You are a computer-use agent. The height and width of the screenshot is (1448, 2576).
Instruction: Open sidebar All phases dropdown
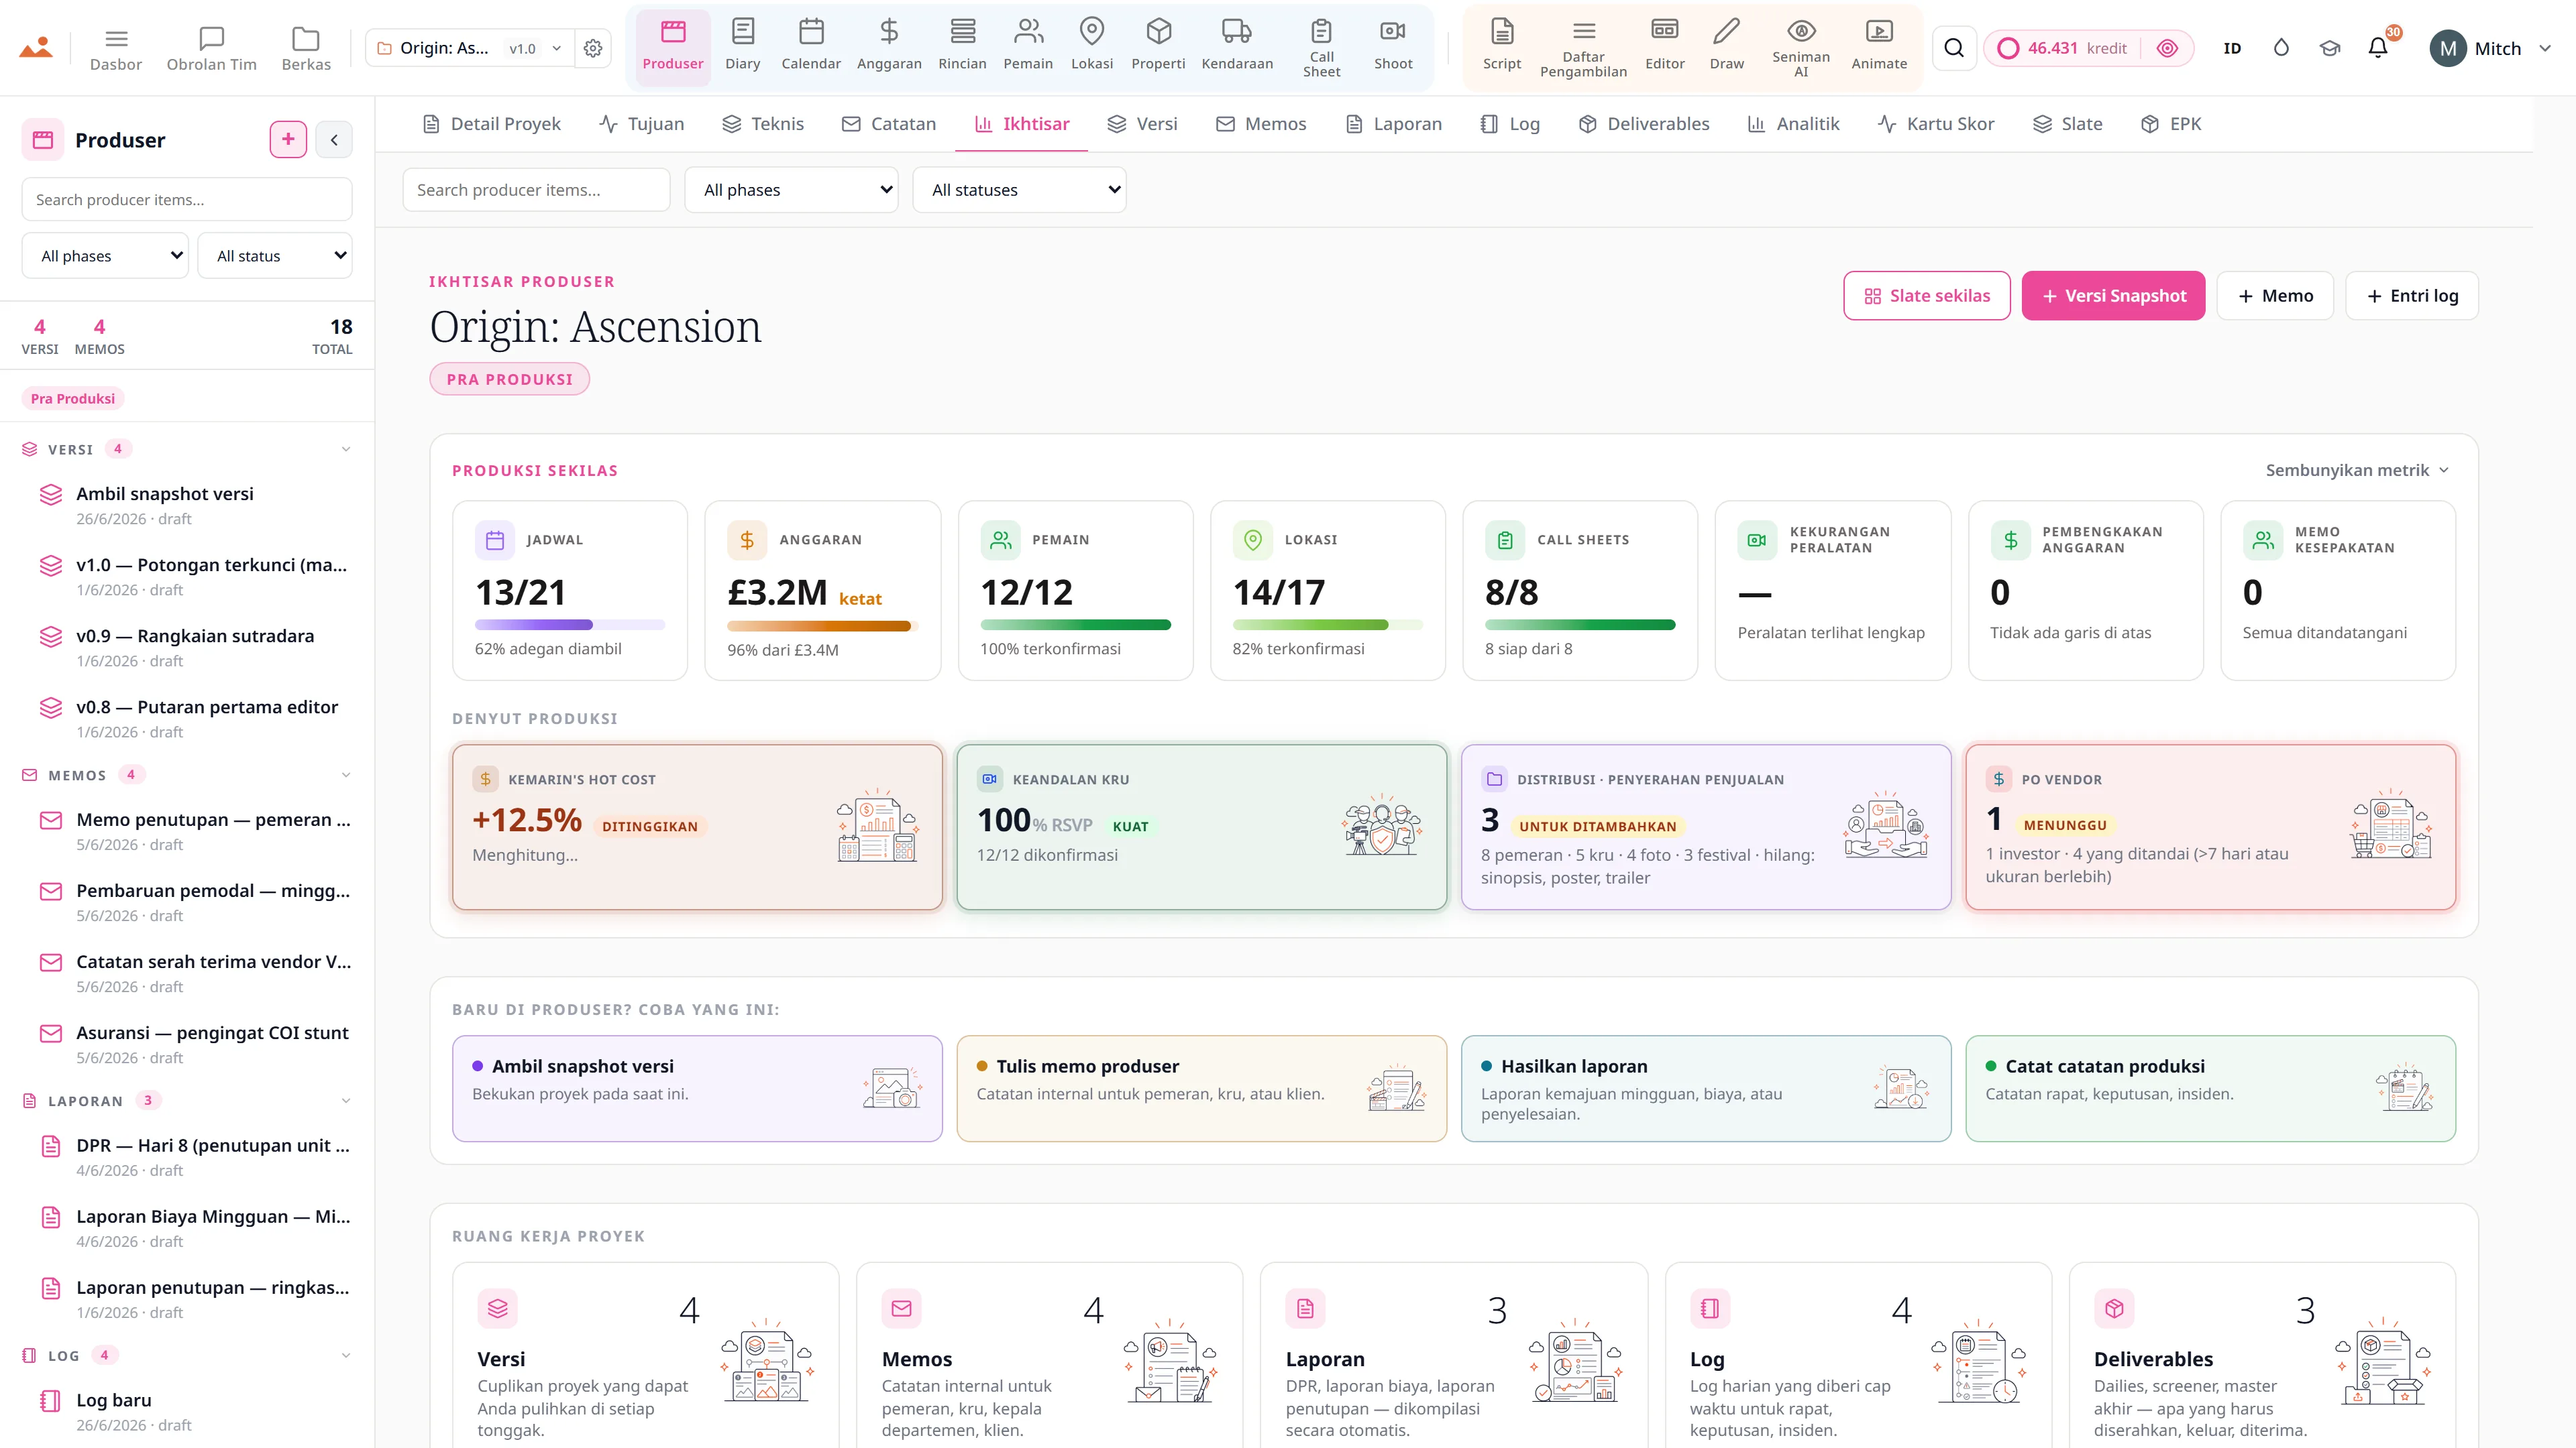105,256
